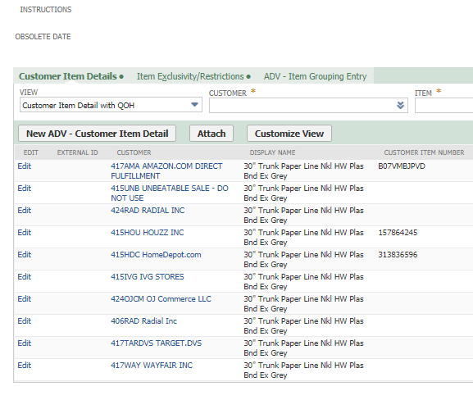Open 424RAD RADIAL INC customer link
This screenshot has width=473, height=400.
click(148, 210)
